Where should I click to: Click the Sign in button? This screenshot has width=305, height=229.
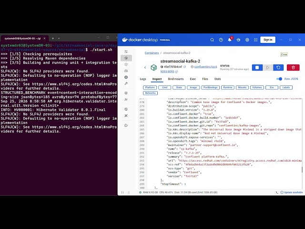point(268,40)
